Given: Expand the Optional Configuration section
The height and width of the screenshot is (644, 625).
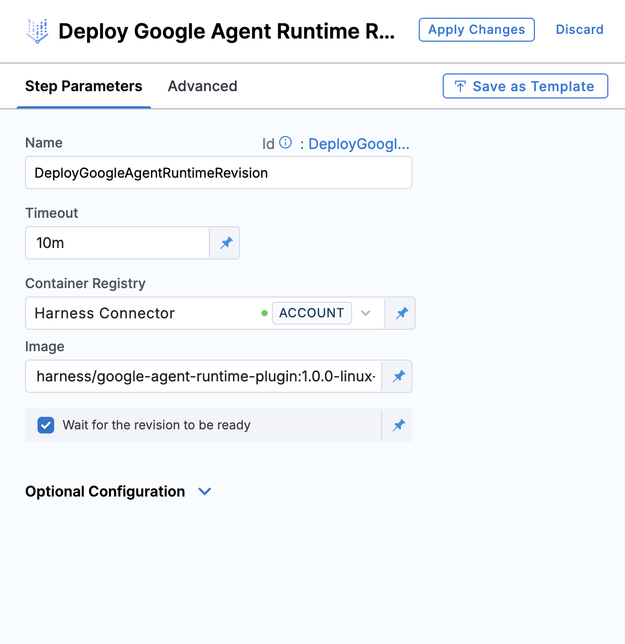Looking at the screenshot, I should [205, 491].
